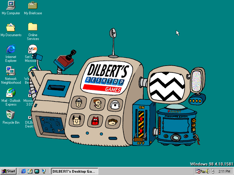This screenshot has height=175, width=234.
Task: Click the joystick on top of the machine
Action: click(71, 55)
